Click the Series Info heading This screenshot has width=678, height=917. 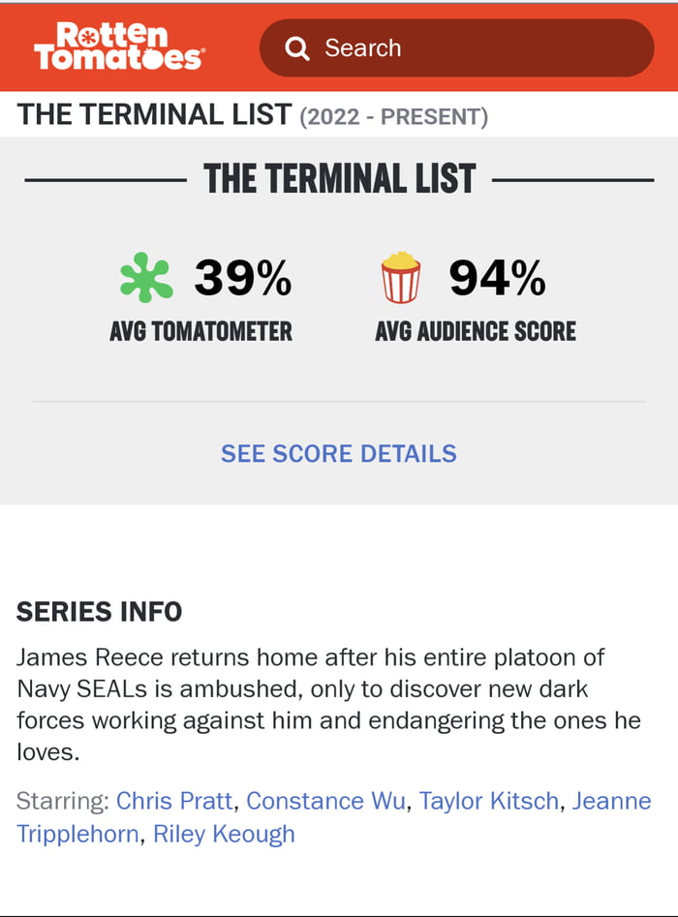[x=99, y=611]
